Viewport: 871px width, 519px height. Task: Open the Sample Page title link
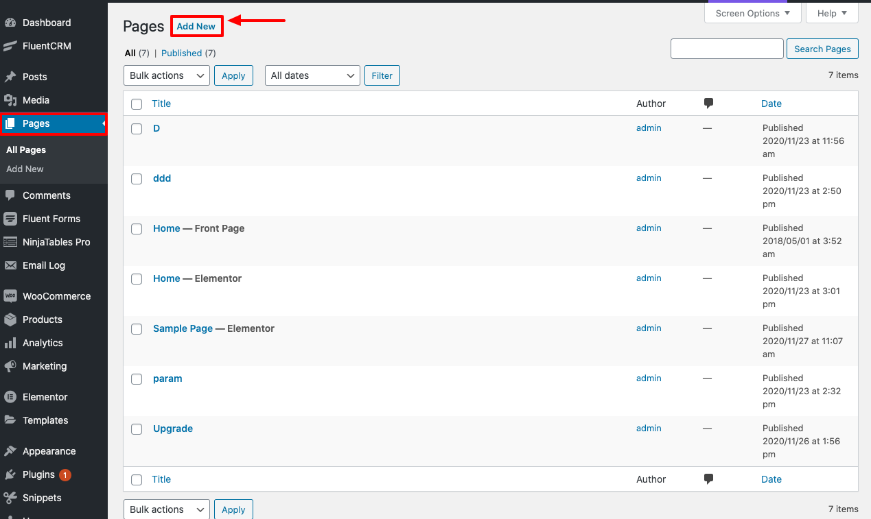click(183, 328)
